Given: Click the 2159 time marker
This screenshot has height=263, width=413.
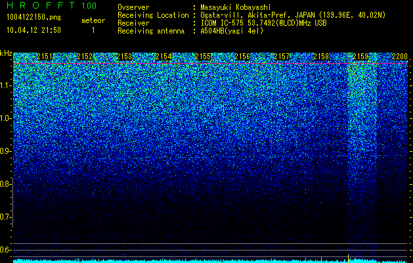Looking at the screenshot, I should (x=360, y=57).
